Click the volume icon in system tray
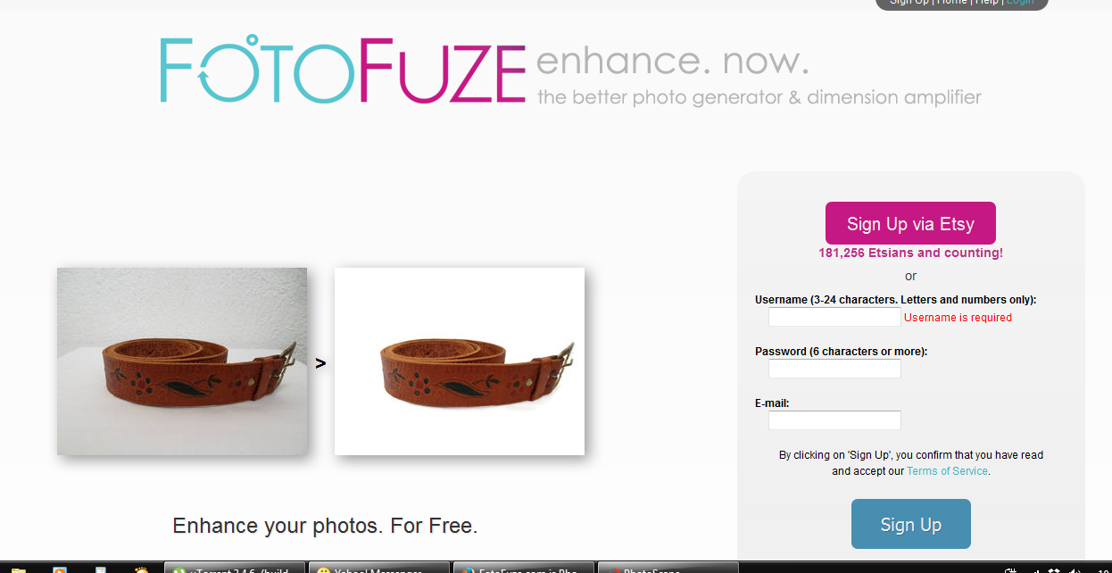Screen dimensions: 1112x573 [1076, 569]
